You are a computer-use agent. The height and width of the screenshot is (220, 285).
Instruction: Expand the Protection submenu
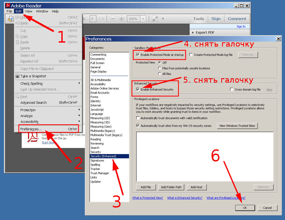(79, 110)
